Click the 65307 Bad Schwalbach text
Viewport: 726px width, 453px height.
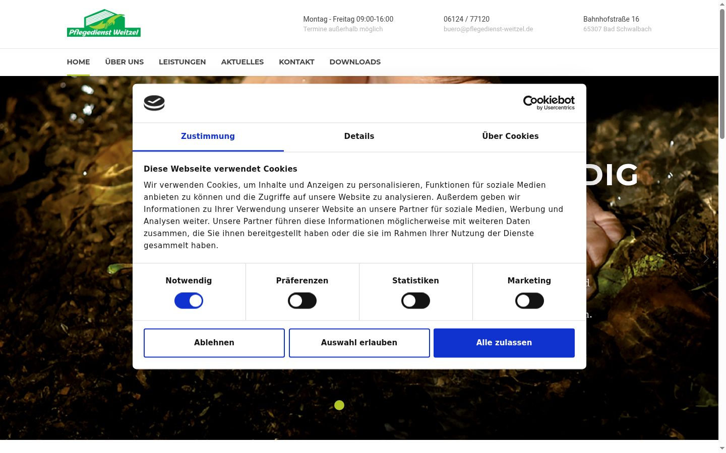(617, 29)
